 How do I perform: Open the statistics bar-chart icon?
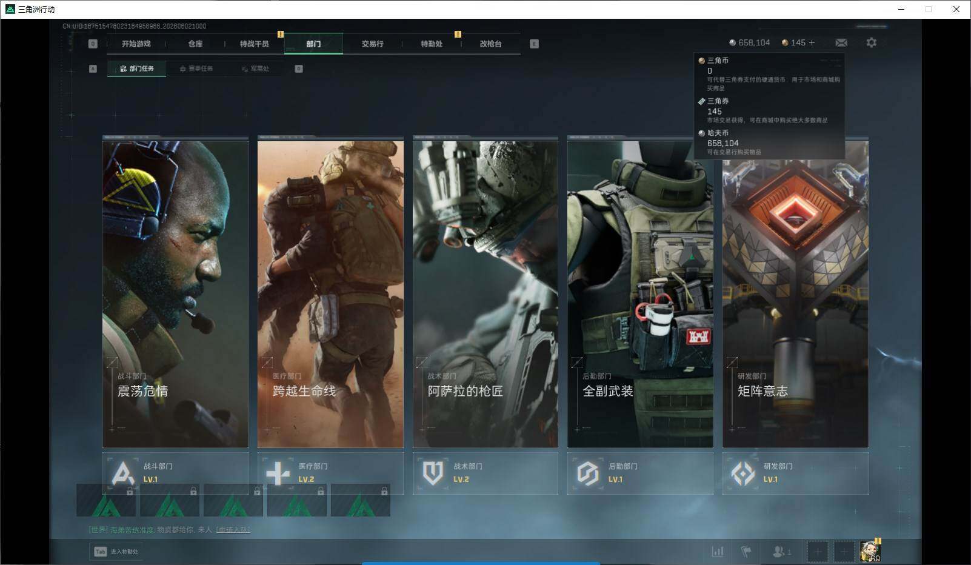pyautogui.click(x=718, y=552)
